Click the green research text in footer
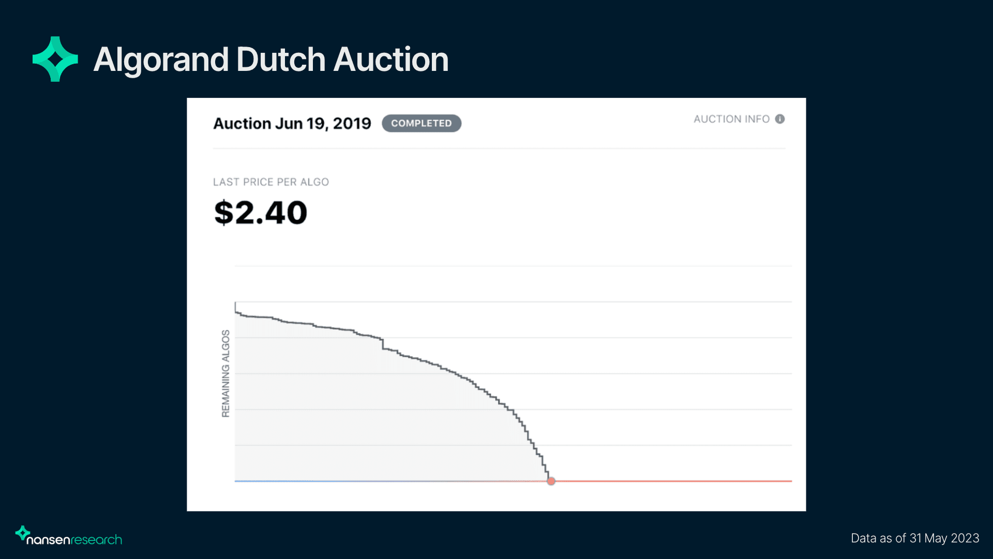 pyautogui.click(x=96, y=540)
